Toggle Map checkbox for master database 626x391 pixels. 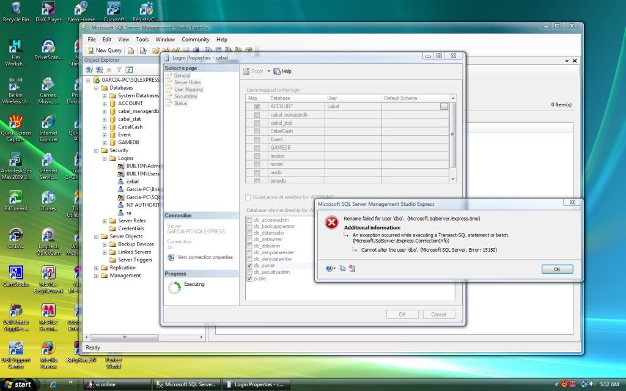tap(257, 156)
